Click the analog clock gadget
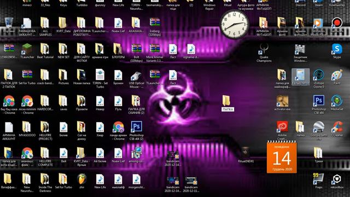 (x=234, y=24)
